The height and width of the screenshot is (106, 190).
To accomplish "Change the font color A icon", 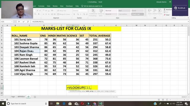I will [39, 14].
